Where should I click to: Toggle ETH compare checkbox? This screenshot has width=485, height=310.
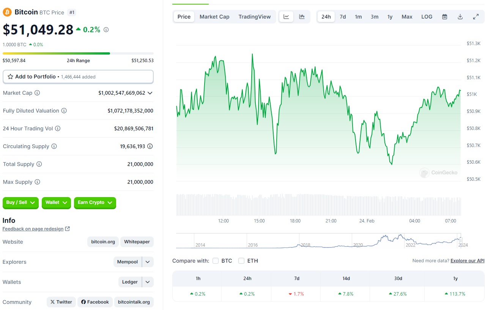coord(241,261)
